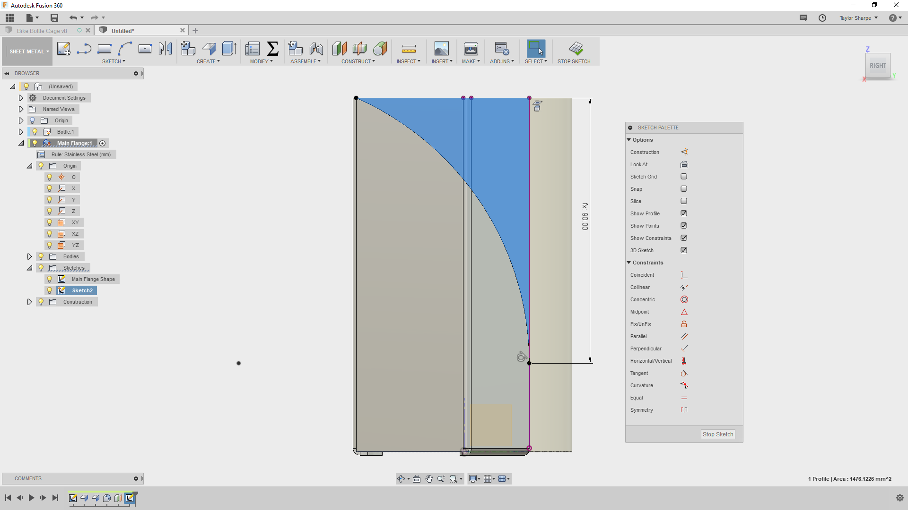
Task: Toggle visibility bulb of Main Flange Shape sketch
Action: [50, 279]
